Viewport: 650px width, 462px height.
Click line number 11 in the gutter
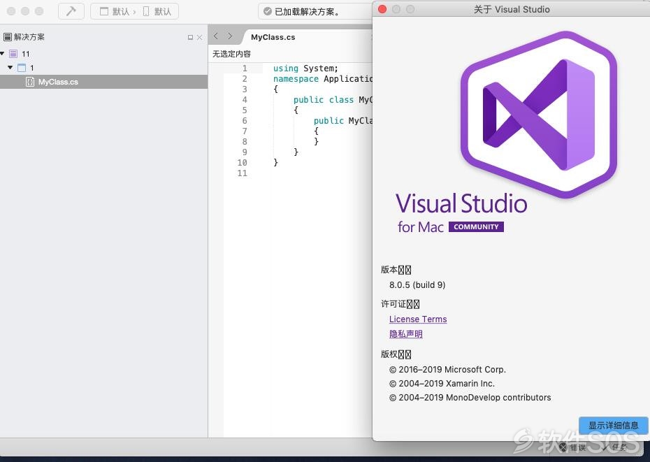coord(242,173)
